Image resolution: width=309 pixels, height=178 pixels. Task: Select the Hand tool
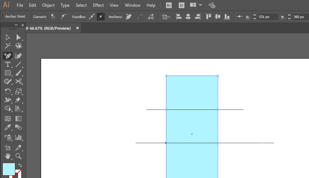point(7,156)
